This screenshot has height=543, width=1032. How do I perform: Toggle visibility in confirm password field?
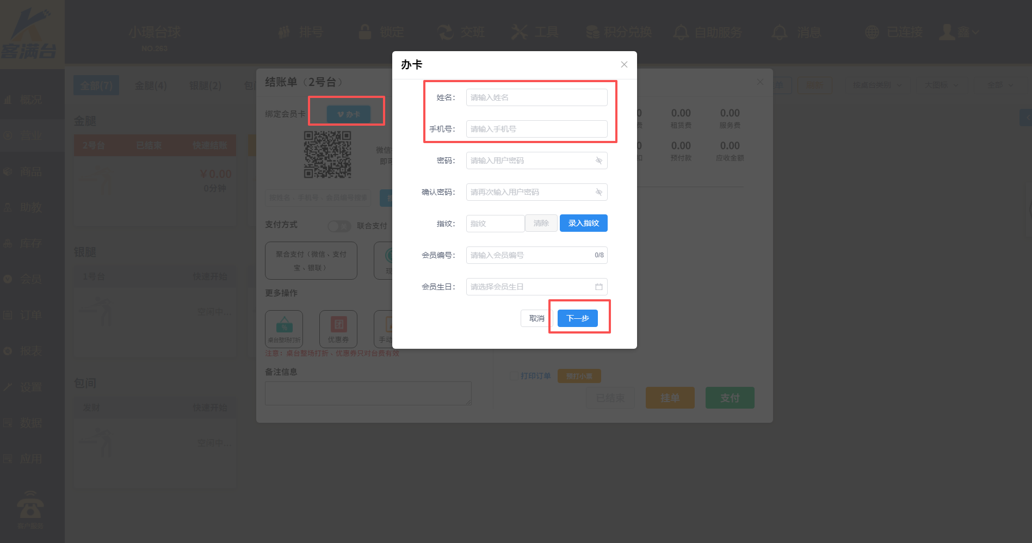click(598, 192)
